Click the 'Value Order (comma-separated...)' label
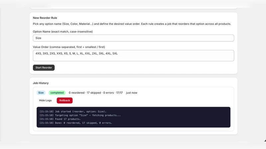Viewport: 266px width, 149px height. [69, 47]
